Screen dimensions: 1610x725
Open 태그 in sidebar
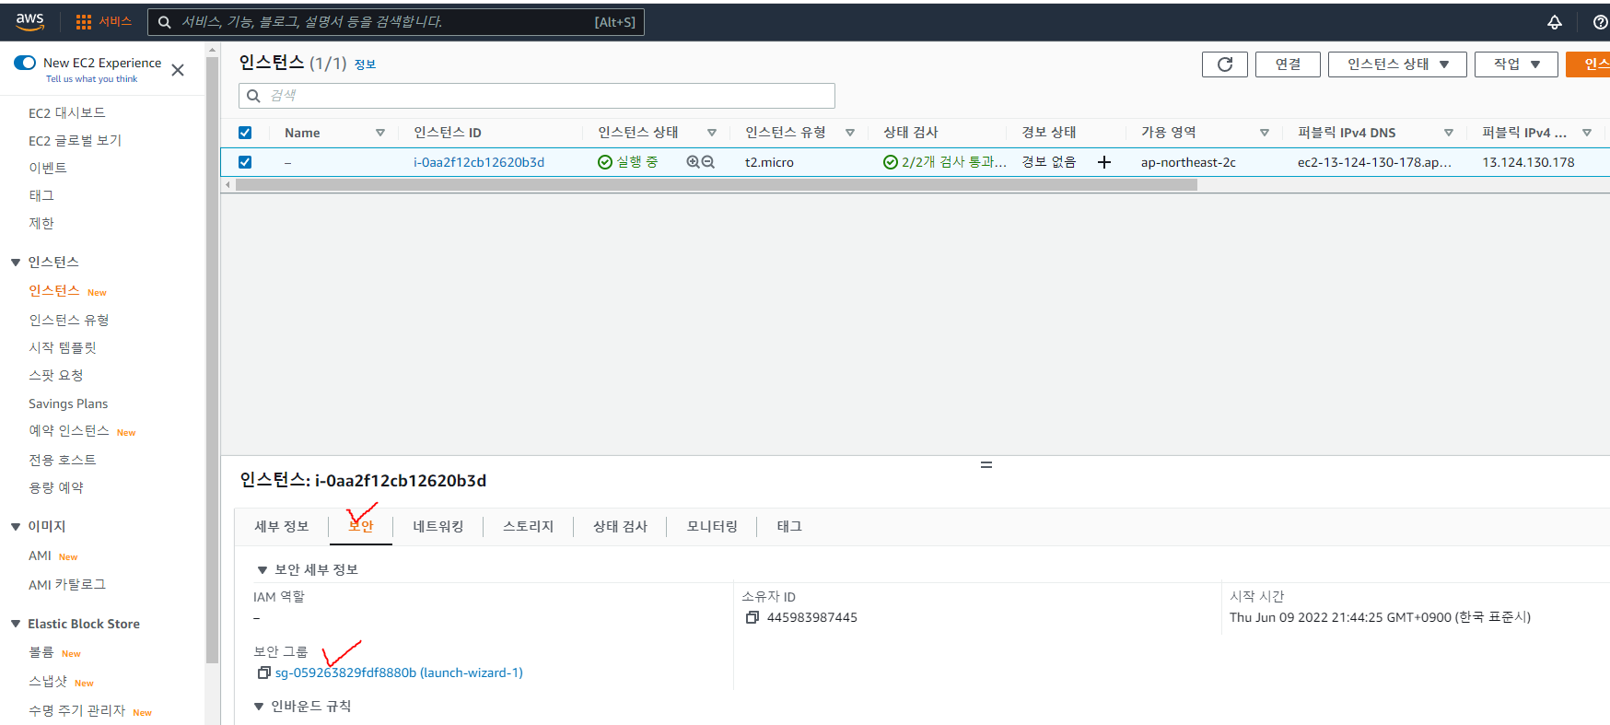click(x=41, y=196)
